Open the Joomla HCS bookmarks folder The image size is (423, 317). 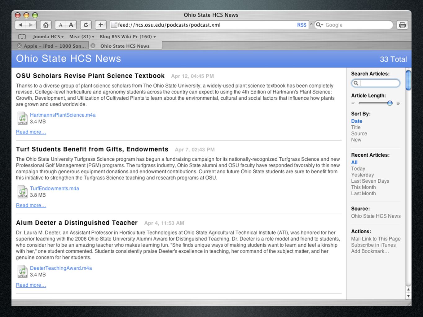48,37
